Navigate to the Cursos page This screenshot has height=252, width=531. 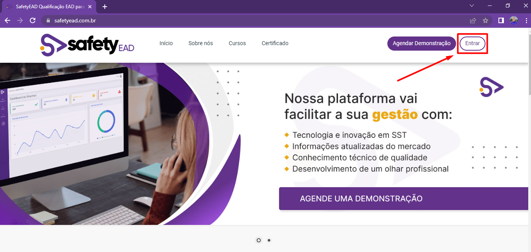coord(237,43)
